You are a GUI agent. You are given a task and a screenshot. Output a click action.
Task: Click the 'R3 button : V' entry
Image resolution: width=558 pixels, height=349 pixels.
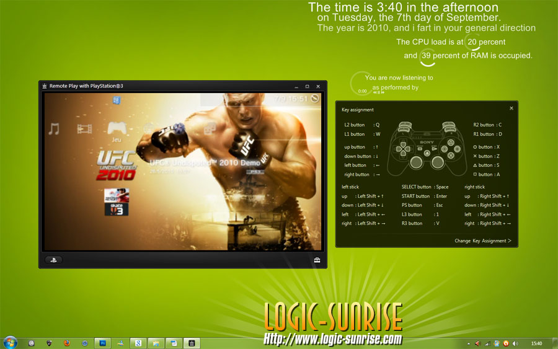pyautogui.click(x=420, y=223)
